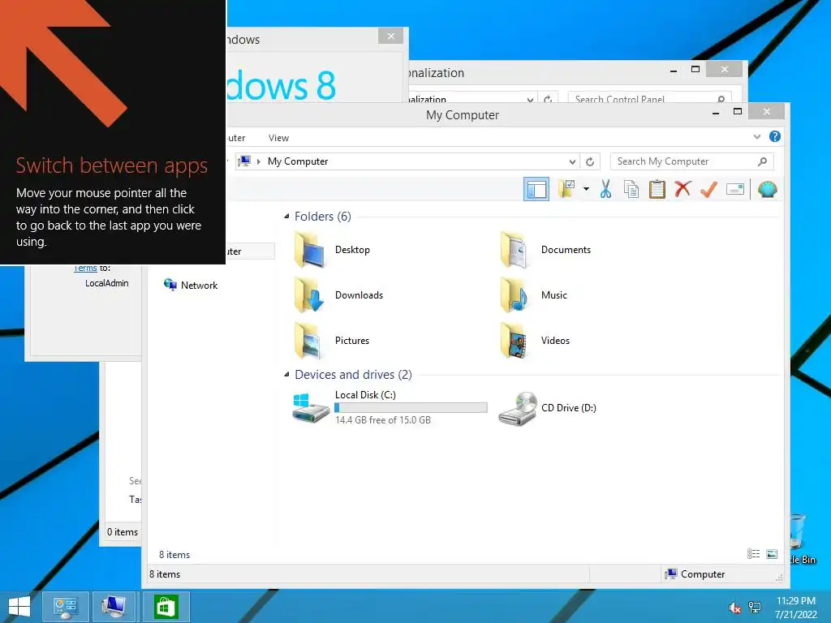Click the My Computer address breadcrumb
Viewport: 831px width, 623px height.
pyautogui.click(x=297, y=161)
